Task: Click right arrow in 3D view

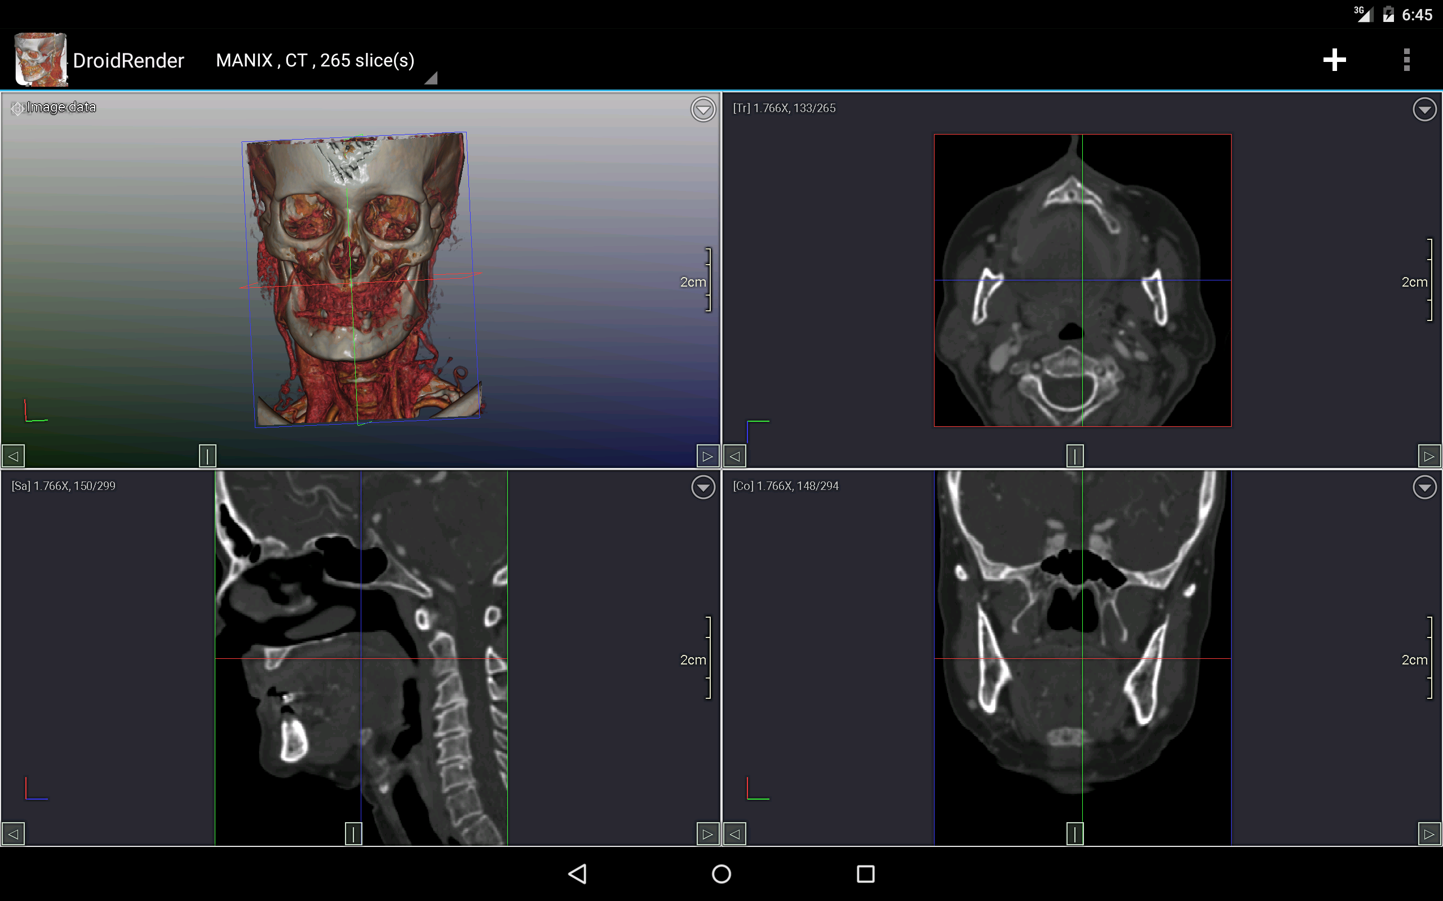Action: click(x=708, y=457)
